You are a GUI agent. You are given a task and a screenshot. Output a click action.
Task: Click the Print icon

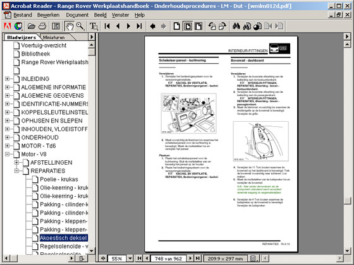(x=42, y=26)
